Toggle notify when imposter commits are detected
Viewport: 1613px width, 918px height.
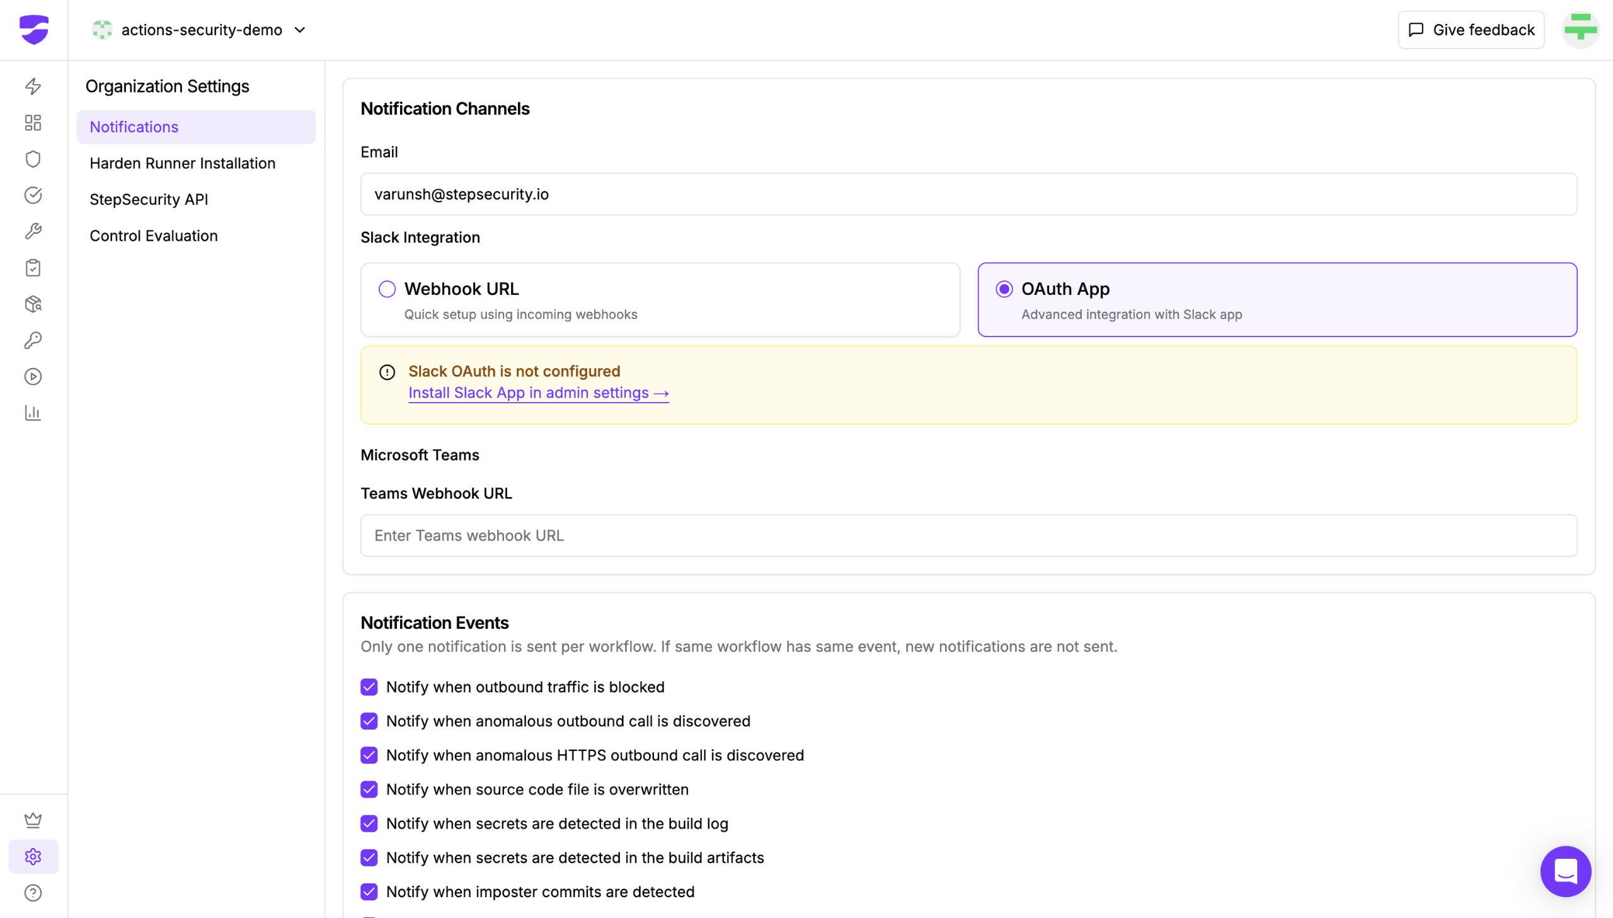click(369, 892)
